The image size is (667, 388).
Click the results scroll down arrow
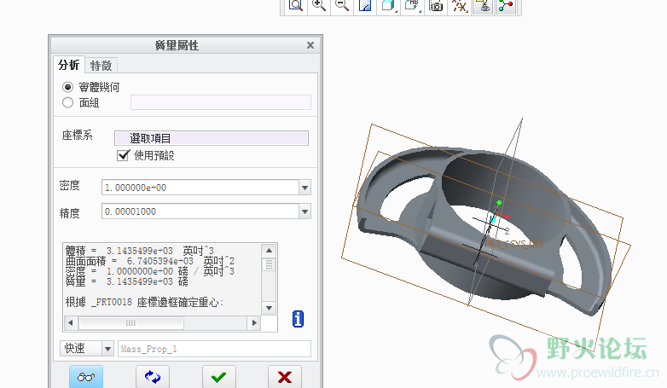pos(269,308)
